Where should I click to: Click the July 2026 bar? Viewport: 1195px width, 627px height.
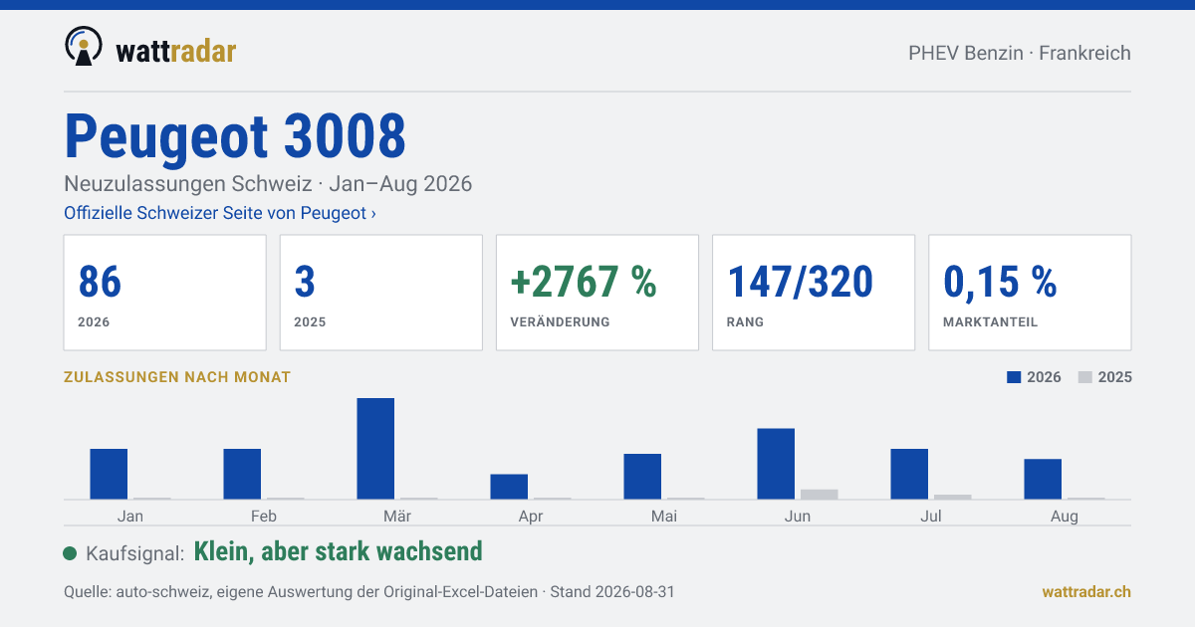[909, 474]
